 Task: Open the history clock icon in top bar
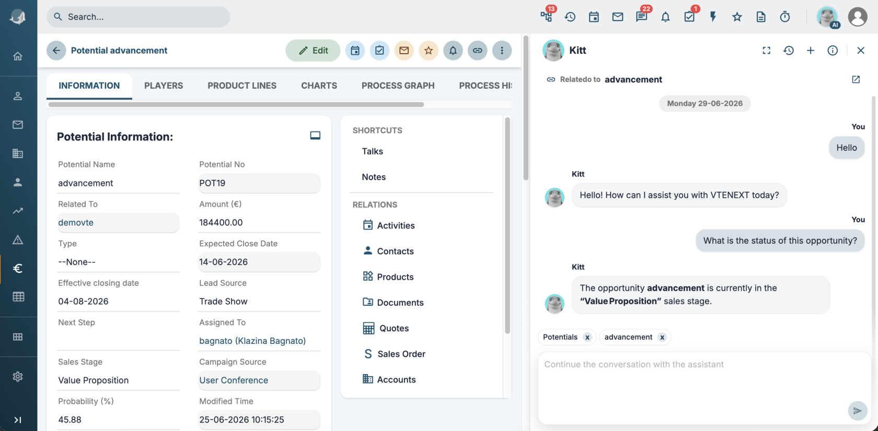(570, 17)
